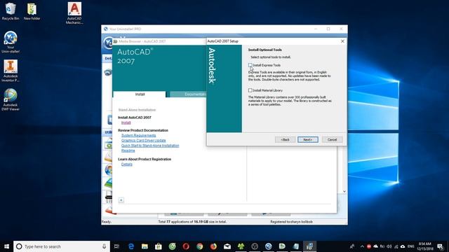Open the Graphics Card Driver Update link

[x=143, y=141]
